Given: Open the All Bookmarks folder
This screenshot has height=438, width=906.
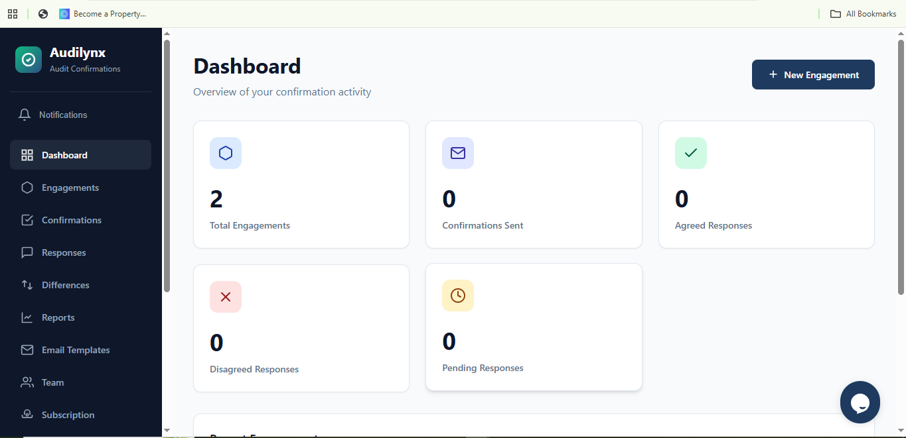Looking at the screenshot, I should click(864, 14).
